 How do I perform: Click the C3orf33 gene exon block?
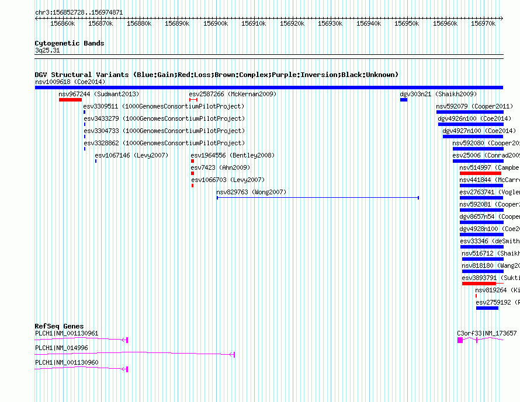(460, 340)
